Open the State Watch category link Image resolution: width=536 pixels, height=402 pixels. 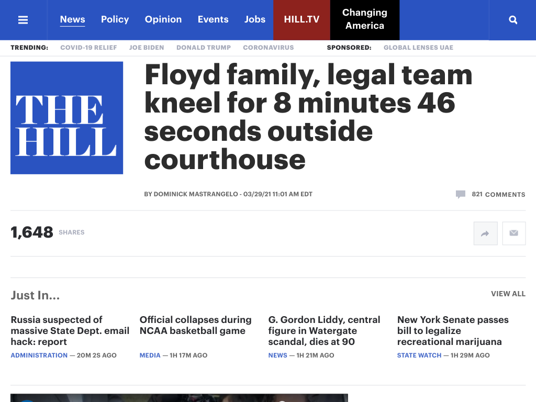[x=419, y=355]
